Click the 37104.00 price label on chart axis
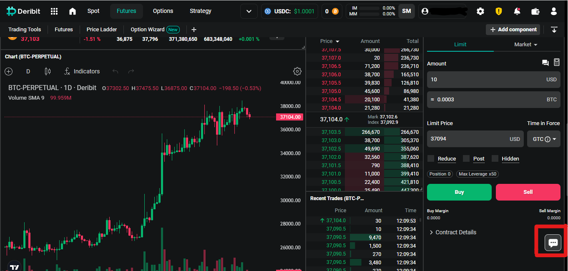 pyautogui.click(x=290, y=117)
